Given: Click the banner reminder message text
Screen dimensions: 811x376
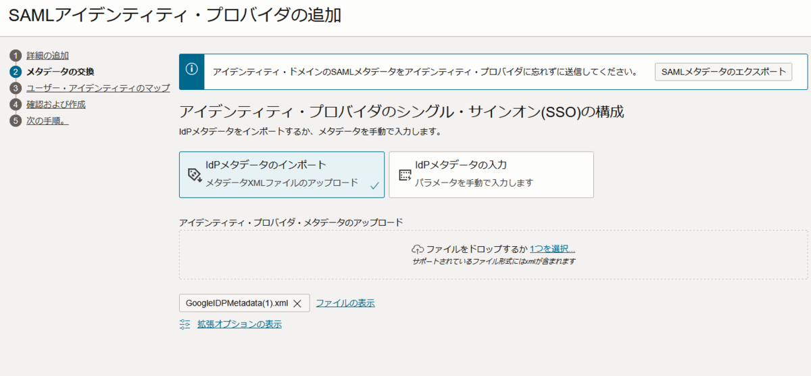Looking at the screenshot, I should click(425, 72).
